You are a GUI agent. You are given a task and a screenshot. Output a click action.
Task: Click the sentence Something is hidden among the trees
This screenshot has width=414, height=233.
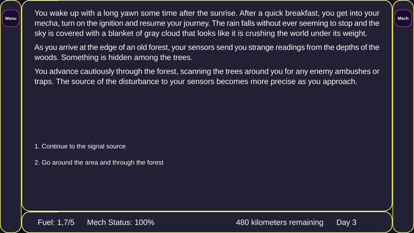[x=127, y=58]
